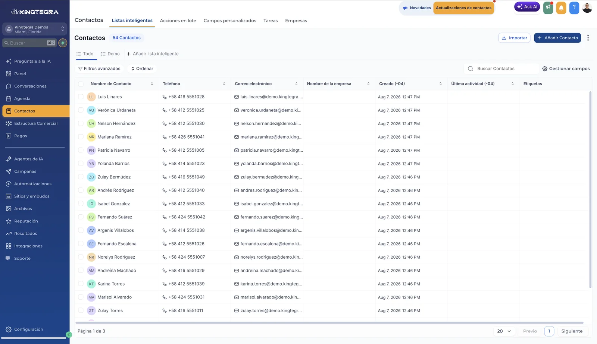The image size is (597, 344).
Task: Open the page size dropdown showing 20
Action: pos(504,331)
